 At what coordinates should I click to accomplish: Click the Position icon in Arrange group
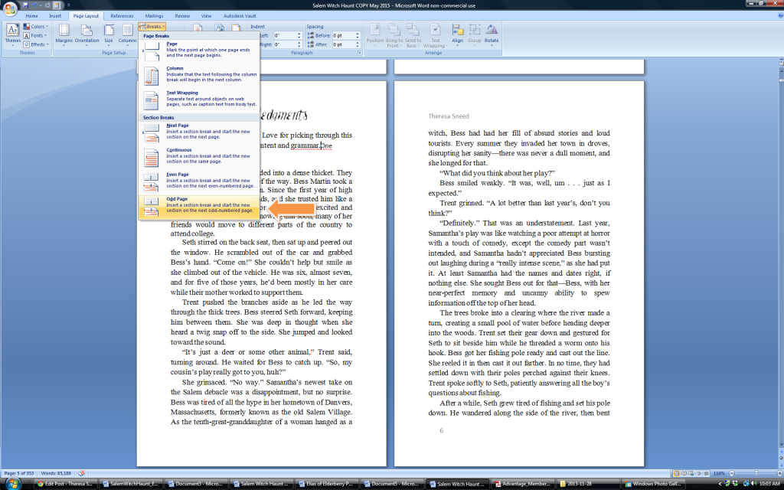(375, 35)
